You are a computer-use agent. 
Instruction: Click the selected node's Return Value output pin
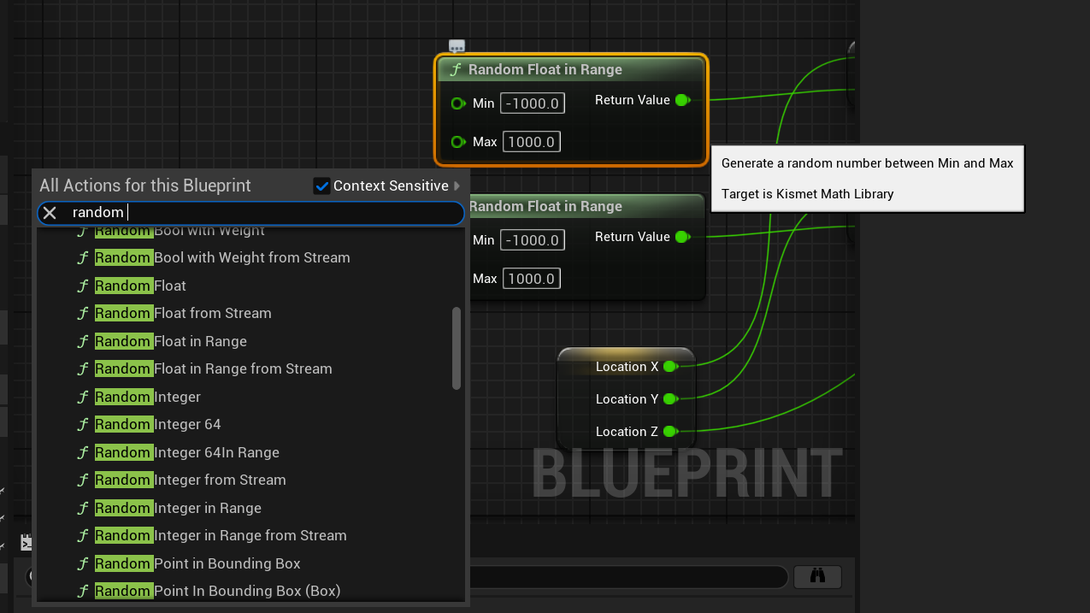682,100
